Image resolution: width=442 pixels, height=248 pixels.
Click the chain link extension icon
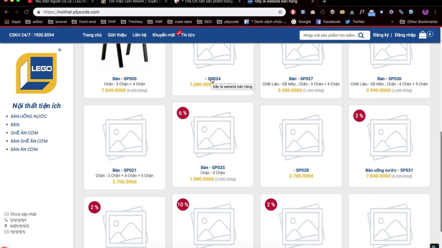[401, 12]
